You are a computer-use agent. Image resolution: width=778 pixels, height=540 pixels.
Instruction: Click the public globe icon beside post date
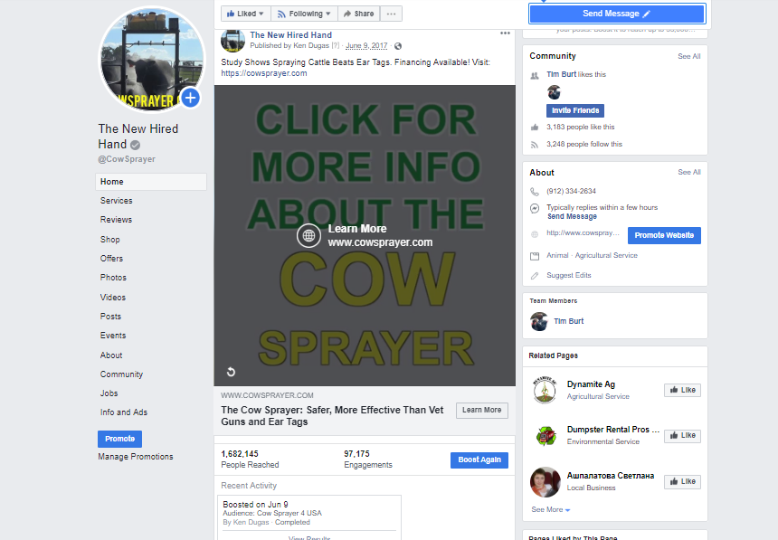(x=398, y=46)
